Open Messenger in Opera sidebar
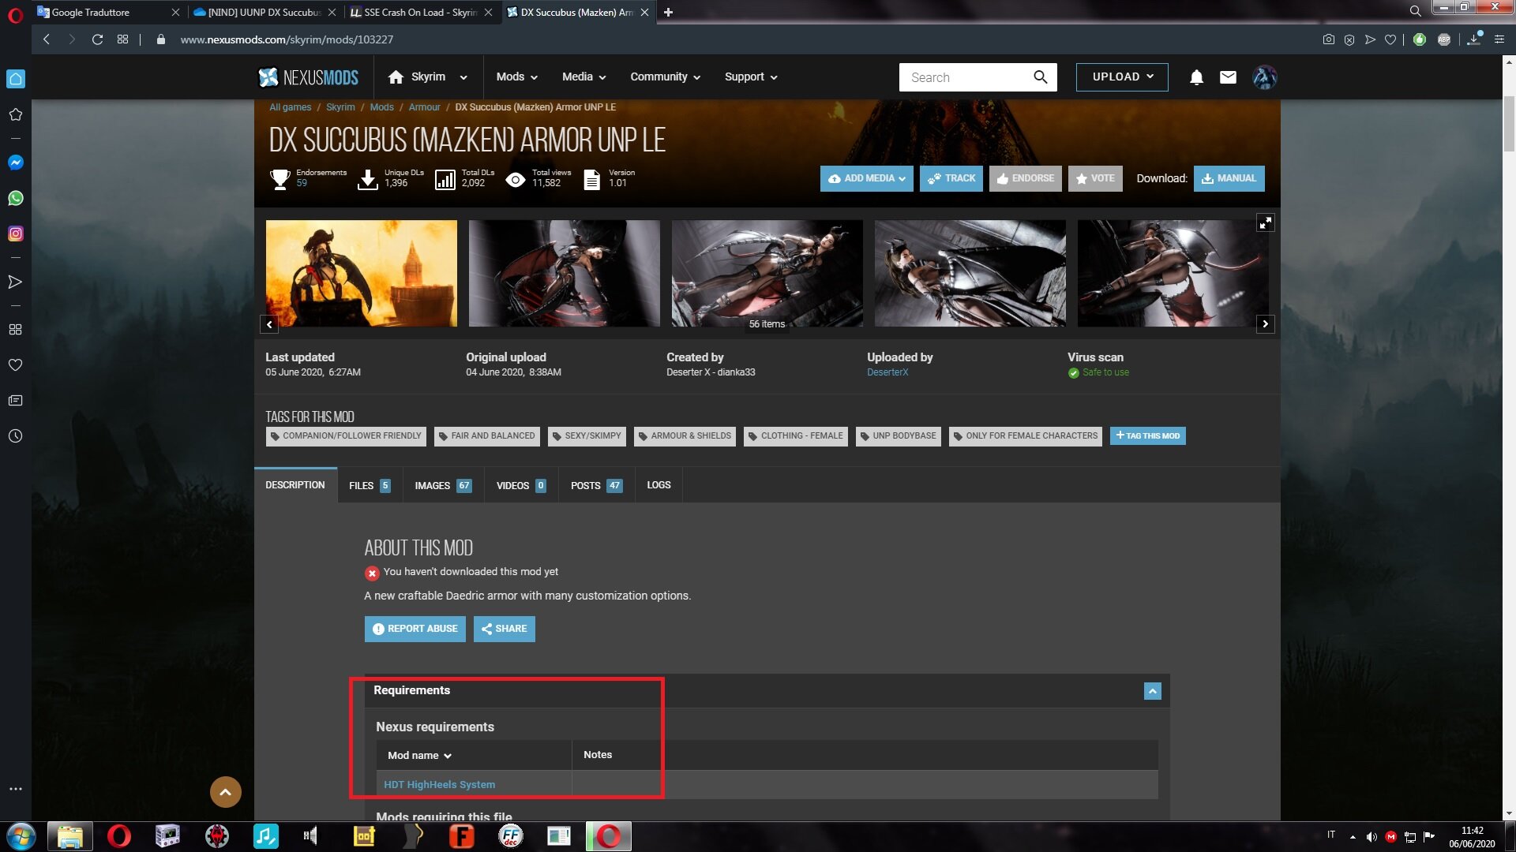 pyautogui.click(x=15, y=163)
